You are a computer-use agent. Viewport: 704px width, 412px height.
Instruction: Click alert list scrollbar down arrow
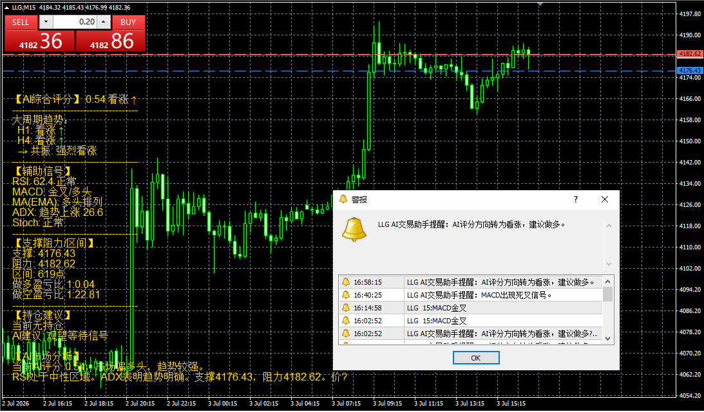click(608, 339)
